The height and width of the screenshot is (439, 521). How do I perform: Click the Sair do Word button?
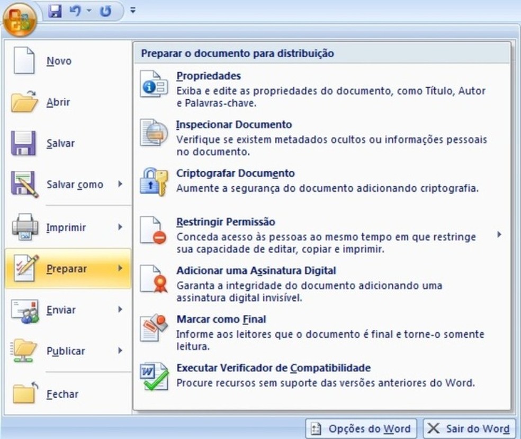[x=469, y=428]
